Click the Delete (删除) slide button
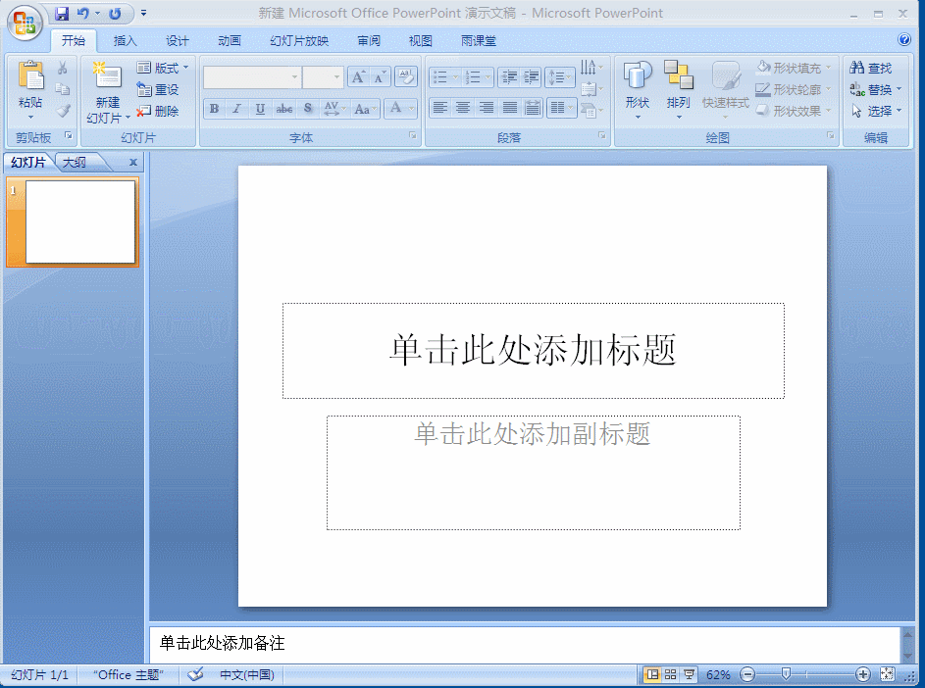Image resolution: width=925 pixels, height=688 pixels. point(160,110)
